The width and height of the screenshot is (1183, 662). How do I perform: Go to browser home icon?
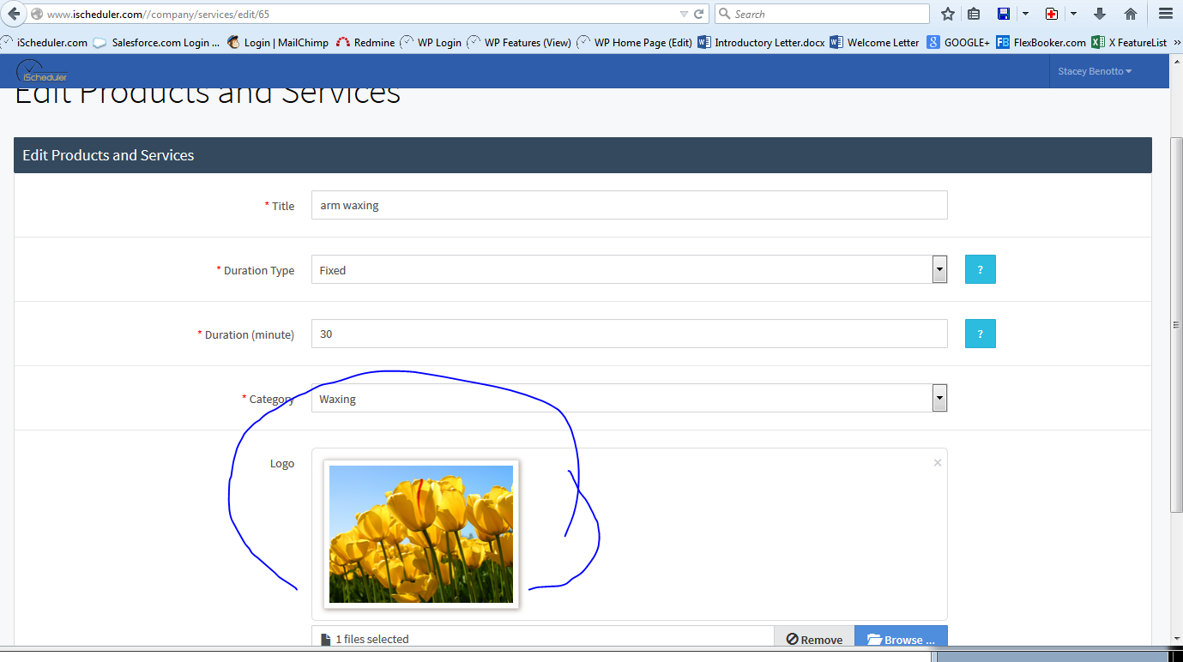pos(1131,14)
